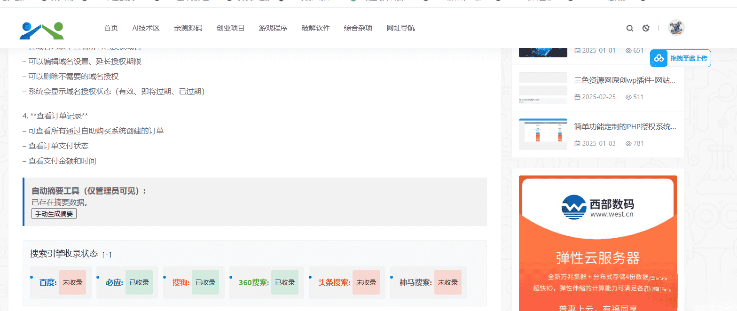Screen dimensions: 737x311
Task: Navigate to 破解软件 section
Action: (x=315, y=28)
